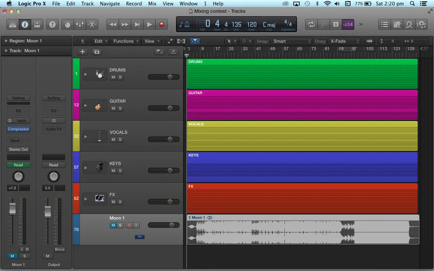Click the DRUMS track volume slider
The image size is (434, 271).
click(x=164, y=77)
